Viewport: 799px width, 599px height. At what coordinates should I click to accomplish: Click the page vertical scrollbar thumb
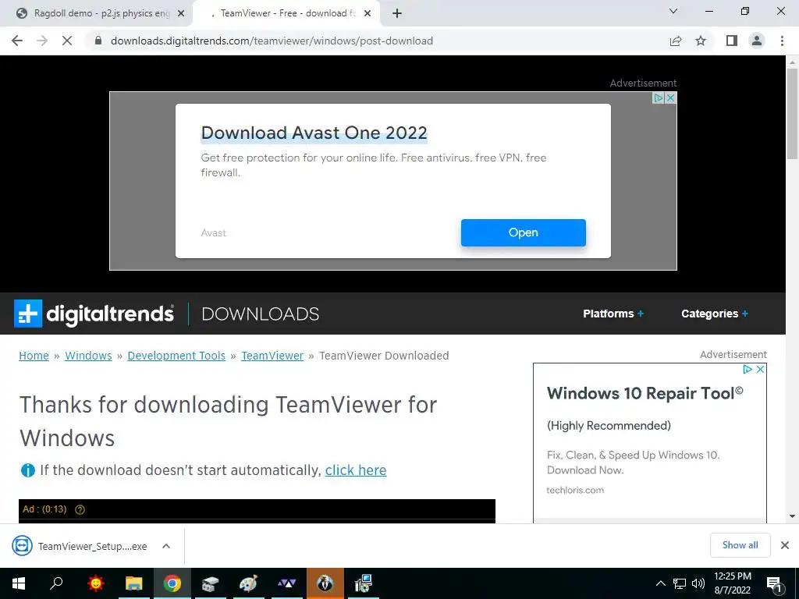792,113
